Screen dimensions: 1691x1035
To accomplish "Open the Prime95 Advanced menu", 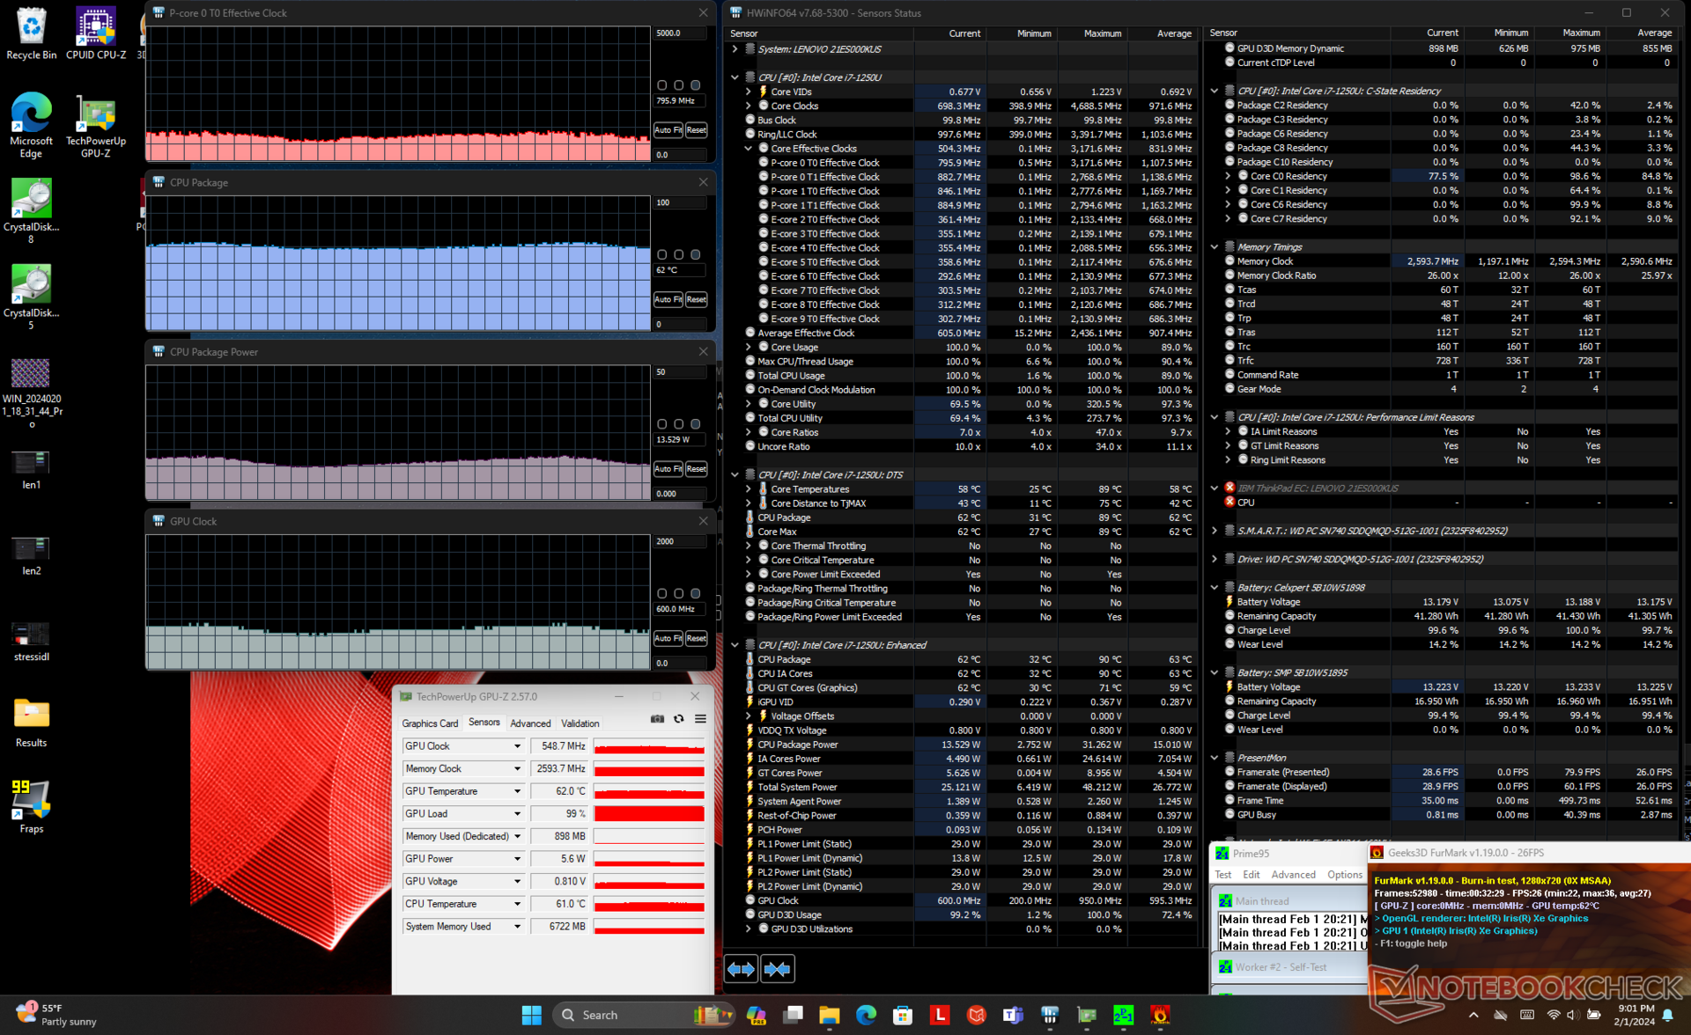I will pyautogui.click(x=1293, y=875).
